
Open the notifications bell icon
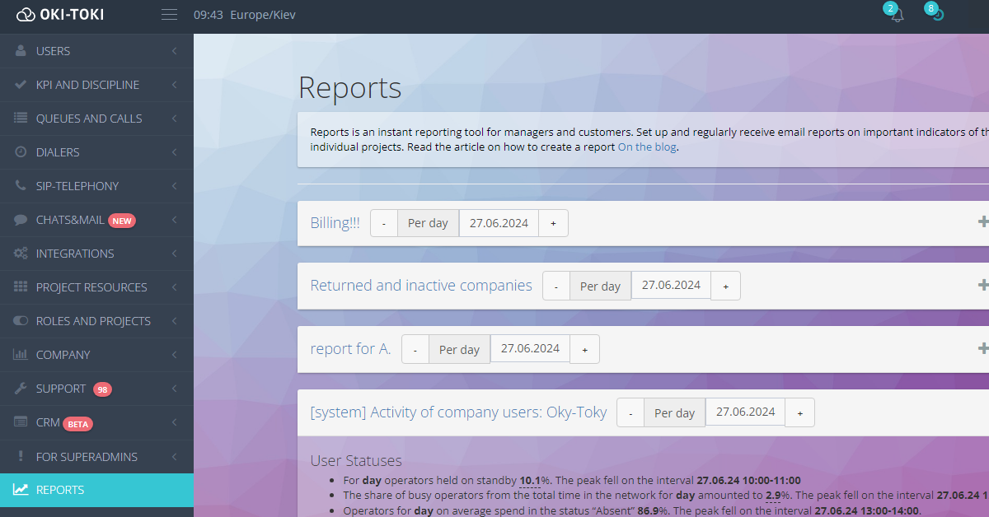[898, 16]
